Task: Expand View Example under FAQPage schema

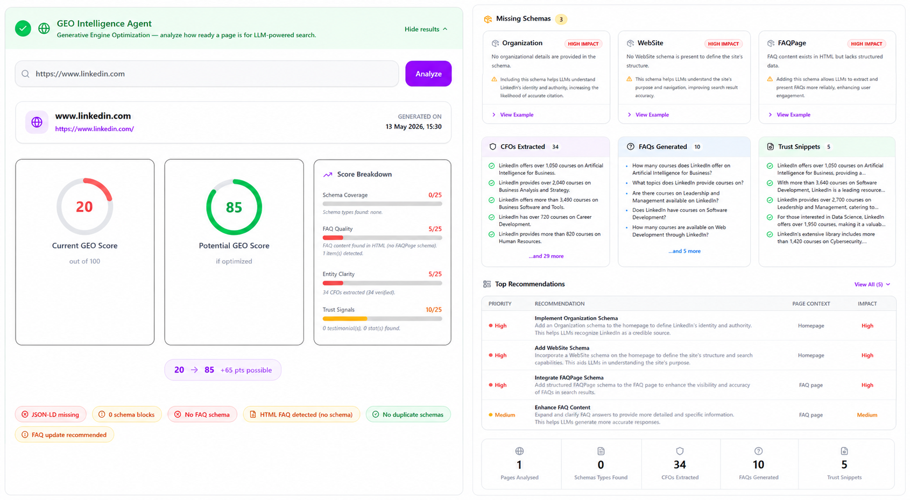Action: click(x=789, y=115)
